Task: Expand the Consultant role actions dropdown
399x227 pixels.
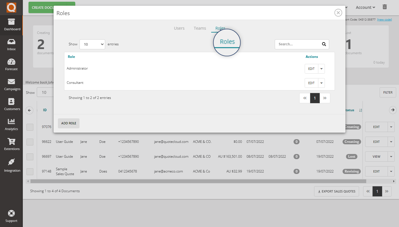Action: [321, 83]
